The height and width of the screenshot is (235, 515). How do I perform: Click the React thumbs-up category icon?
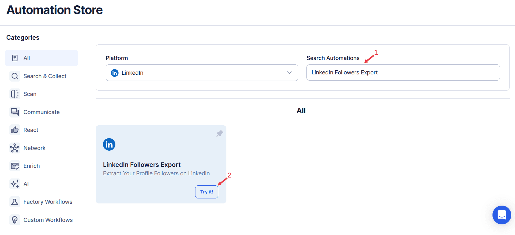(x=15, y=130)
